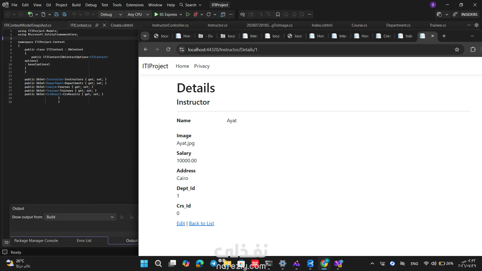Open the browser Extensions puzzle icon

pos(473,49)
